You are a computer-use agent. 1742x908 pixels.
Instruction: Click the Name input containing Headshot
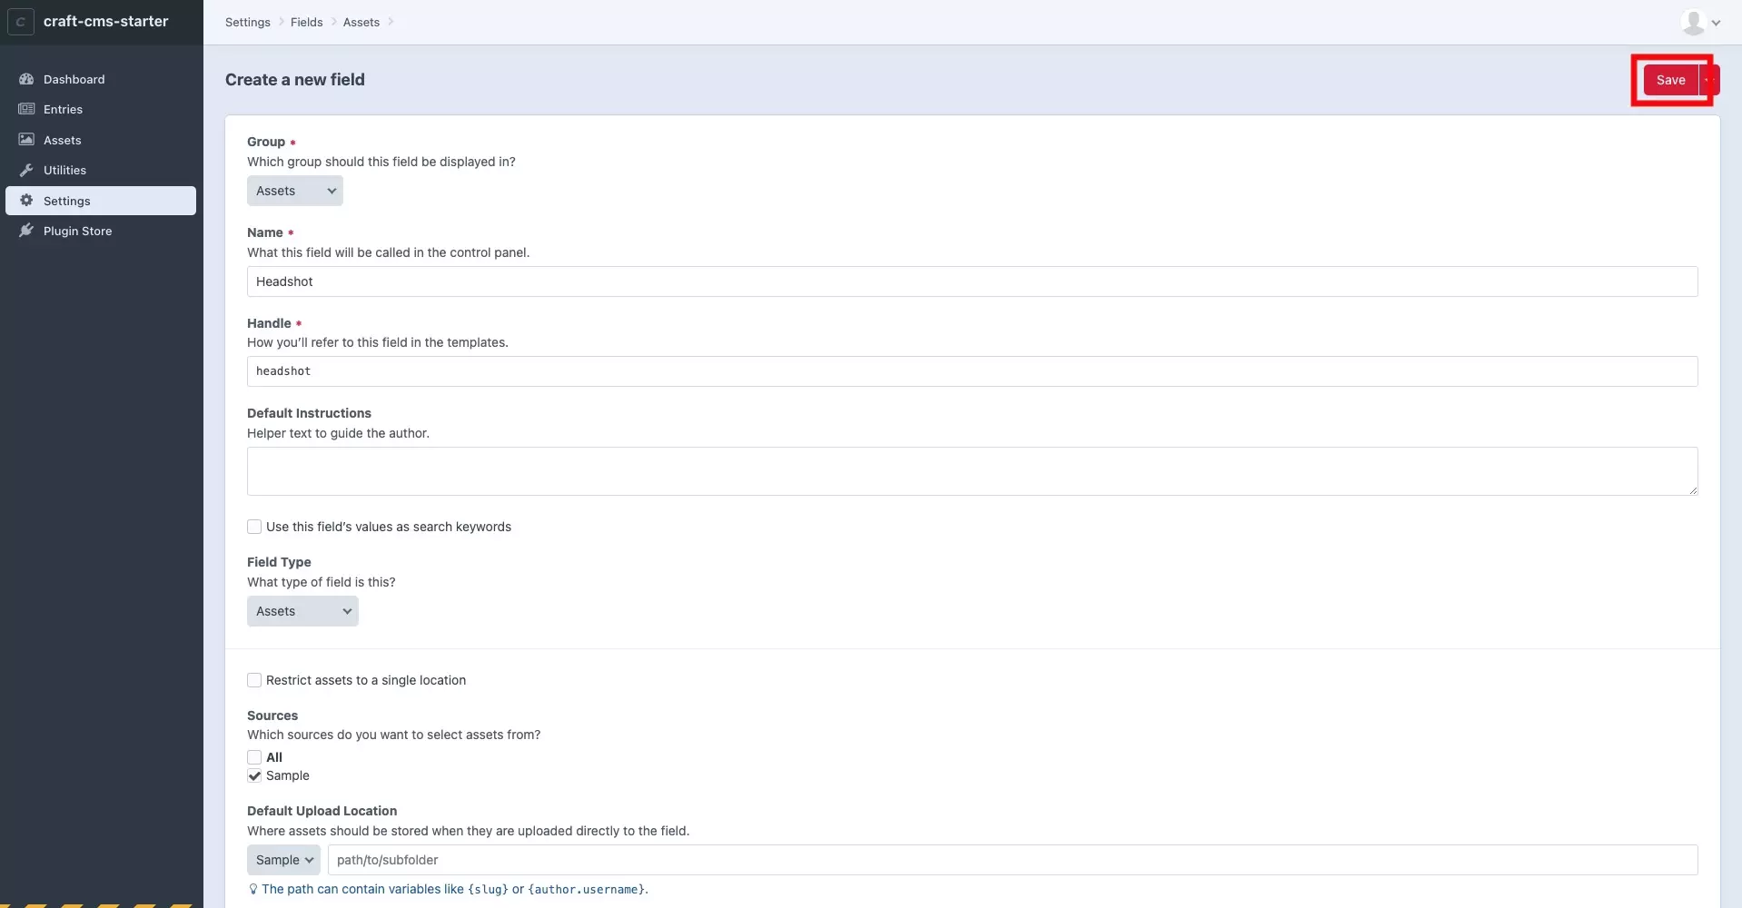click(972, 281)
